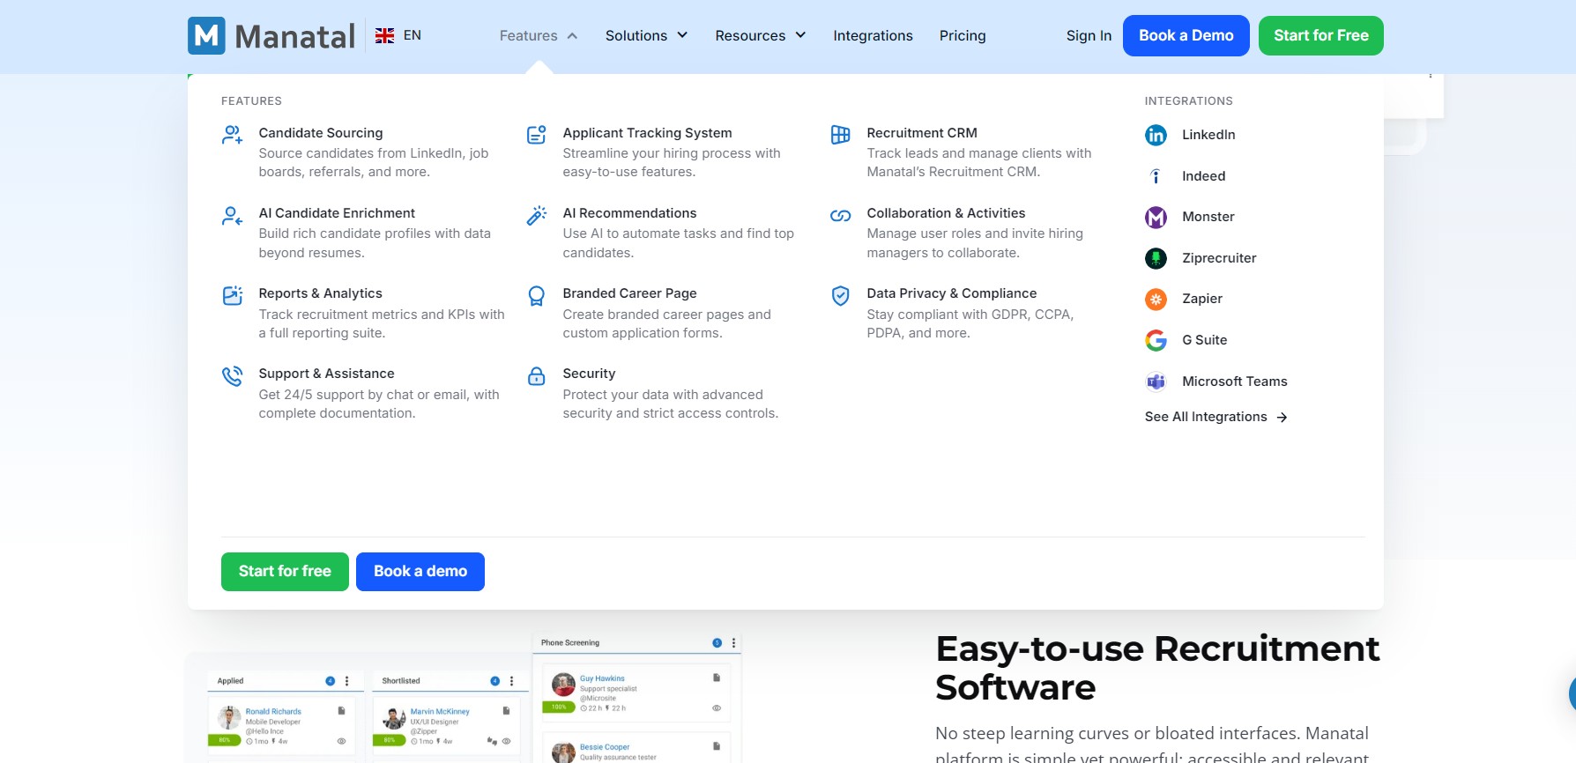The width and height of the screenshot is (1576, 763).
Task: Click the green Start for free menu button
Action: tap(285, 572)
